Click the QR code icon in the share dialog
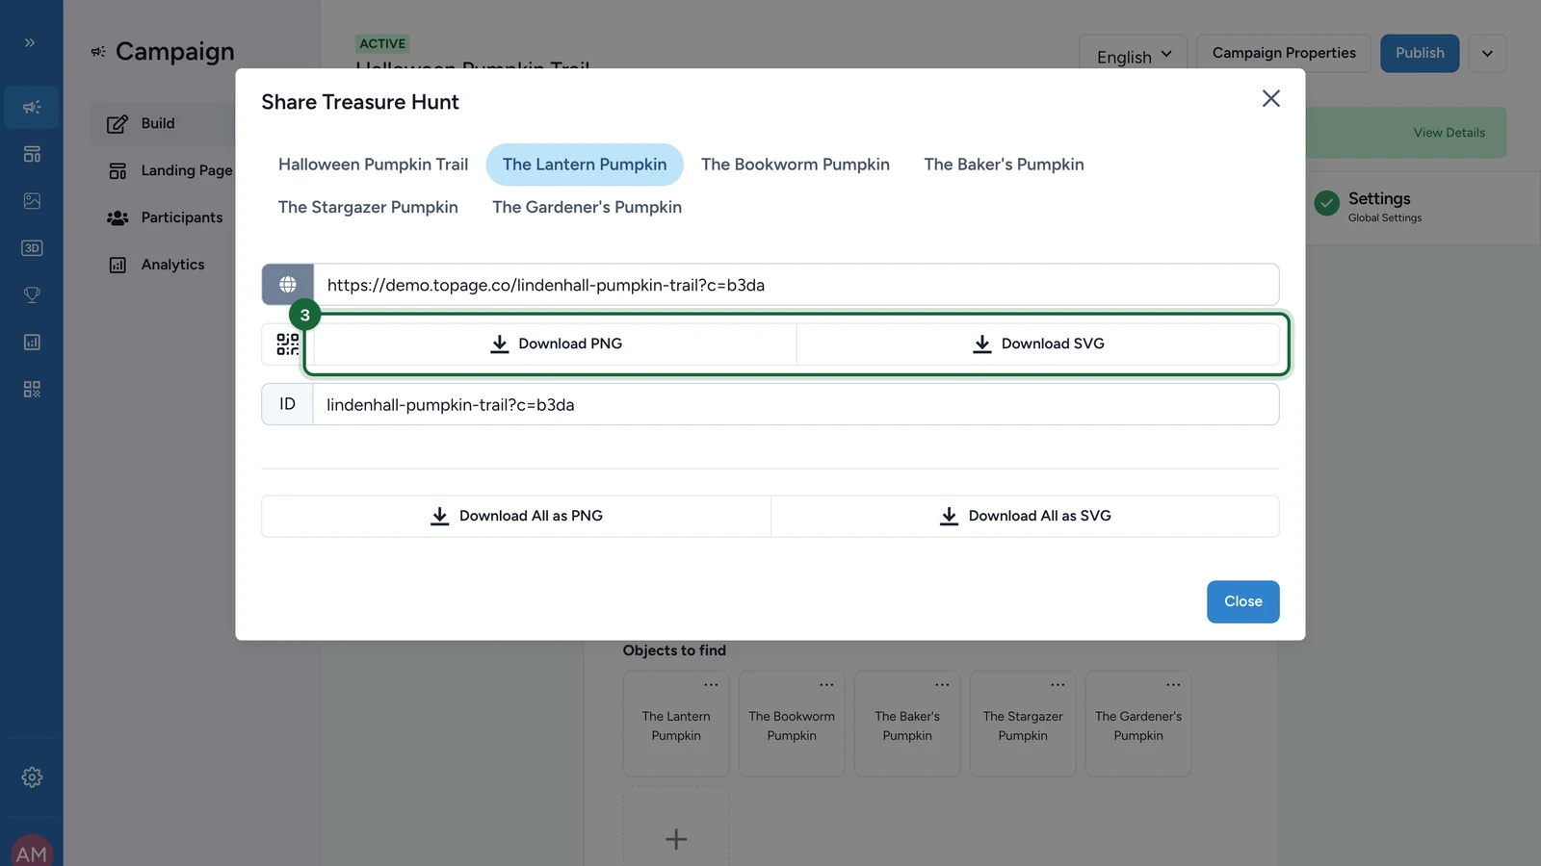Image resolution: width=1541 pixels, height=866 pixels. coord(287,344)
